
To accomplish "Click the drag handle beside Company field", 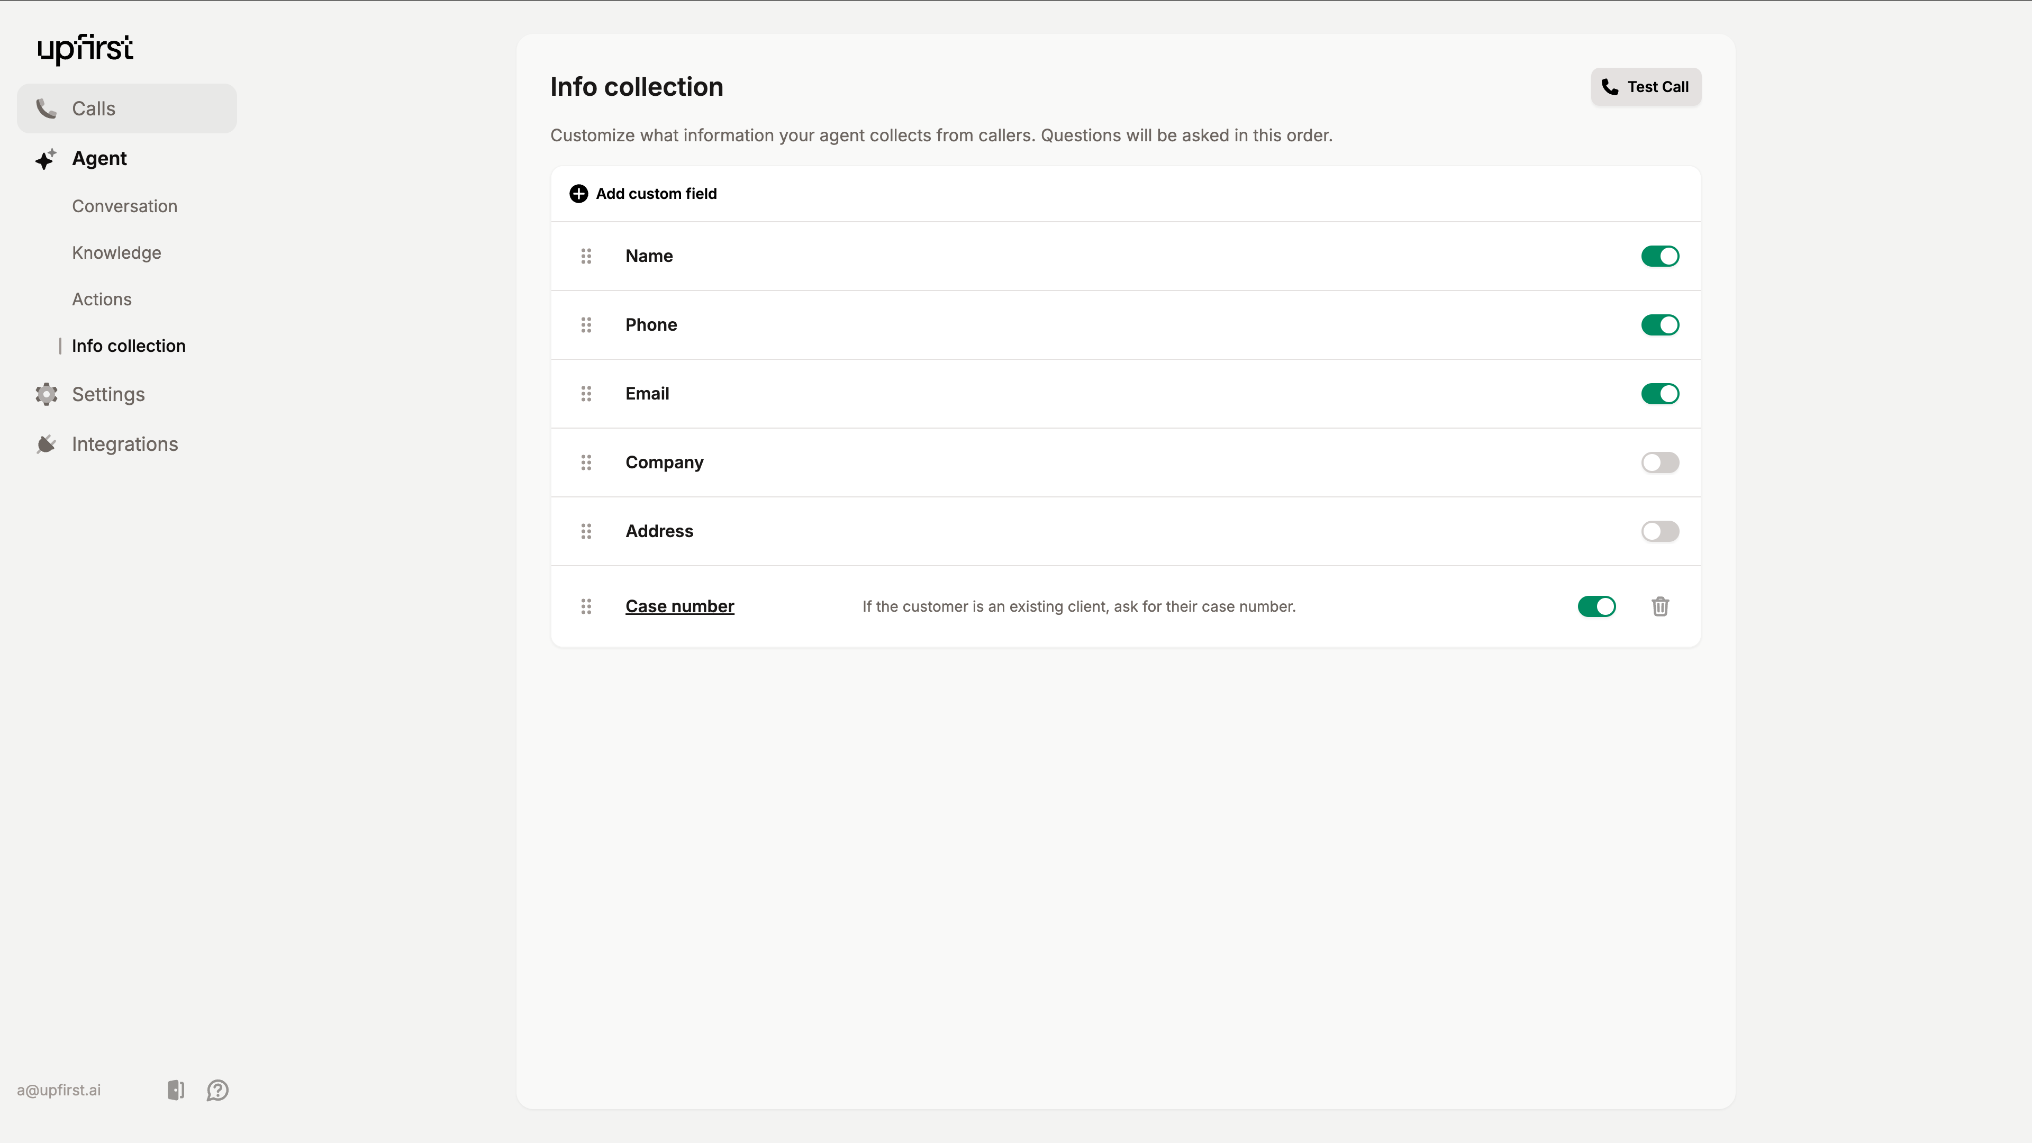I will point(586,462).
